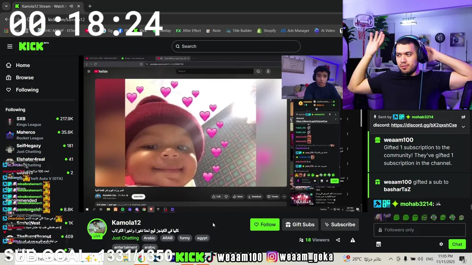The image size is (472, 265).
Task: Click the 18 Viewers count
Action: coord(314,240)
